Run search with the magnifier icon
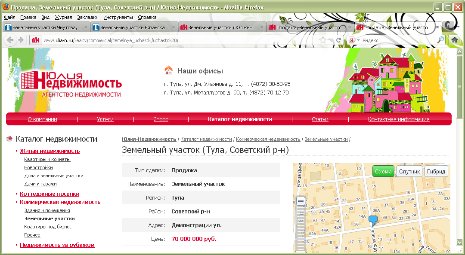The width and height of the screenshot is (465, 255). tap(441, 40)
